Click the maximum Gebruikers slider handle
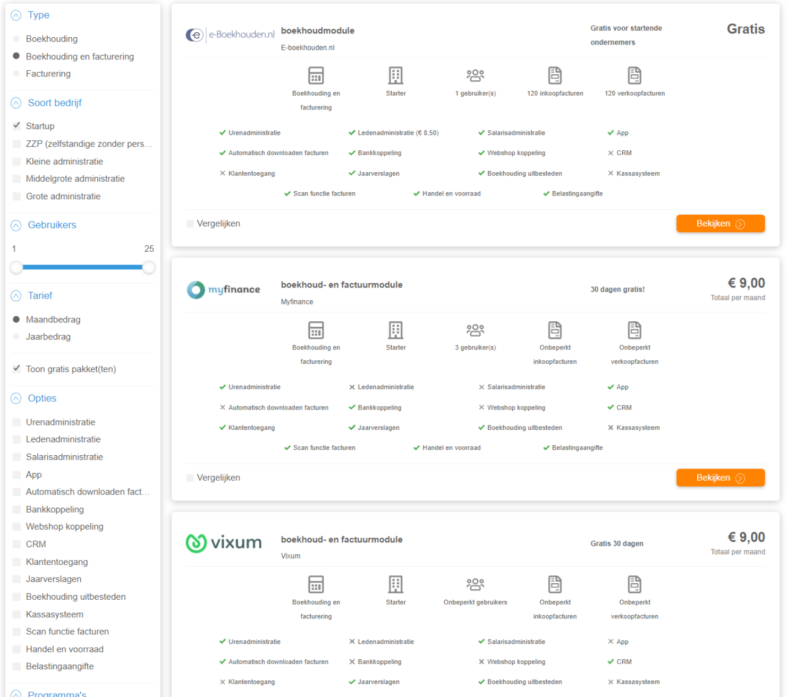 [x=149, y=267]
